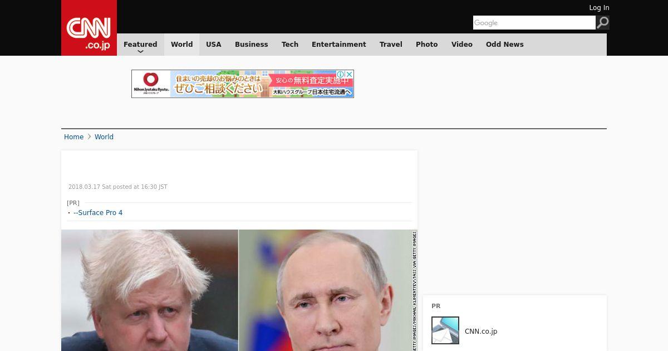
Task: Open the Photo section
Action: pos(427,45)
